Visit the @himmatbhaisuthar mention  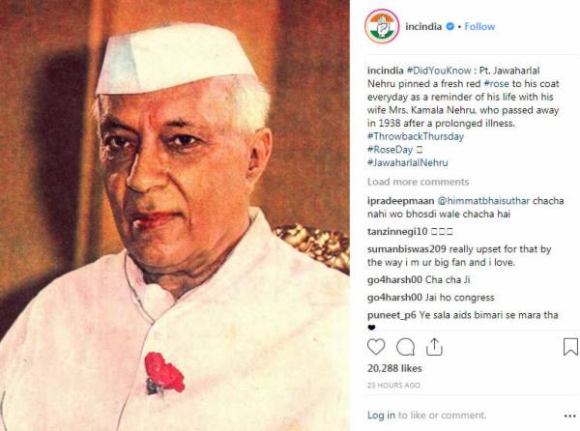(x=483, y=201)
